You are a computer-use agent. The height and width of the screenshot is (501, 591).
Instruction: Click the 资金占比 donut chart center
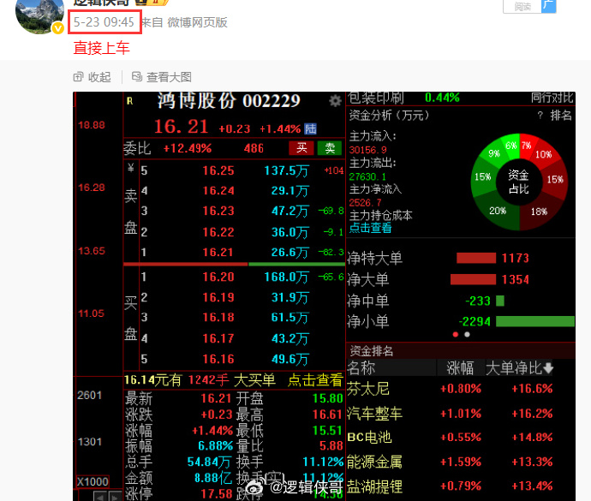pyautogui.click(x=518, y=181)
